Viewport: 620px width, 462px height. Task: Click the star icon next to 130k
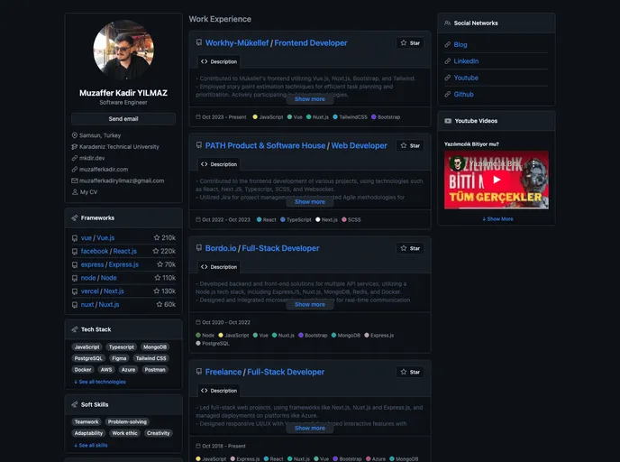click(x=157, y=291)
